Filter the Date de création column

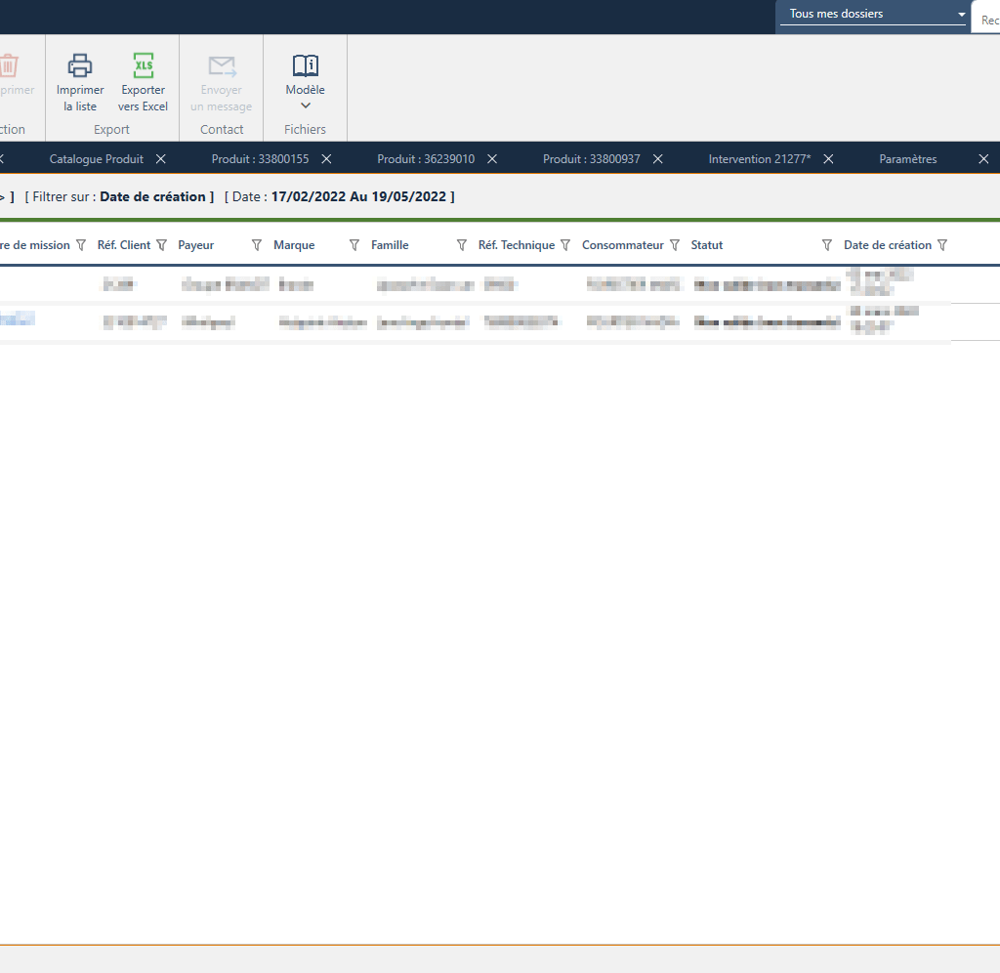942,245
